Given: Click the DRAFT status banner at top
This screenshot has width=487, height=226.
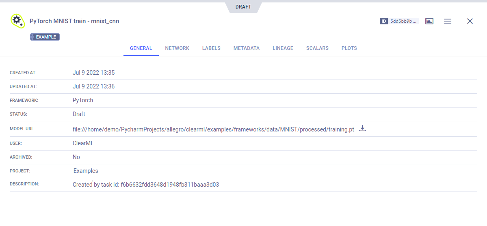Looking at the screenshot, I should point(243,7).
